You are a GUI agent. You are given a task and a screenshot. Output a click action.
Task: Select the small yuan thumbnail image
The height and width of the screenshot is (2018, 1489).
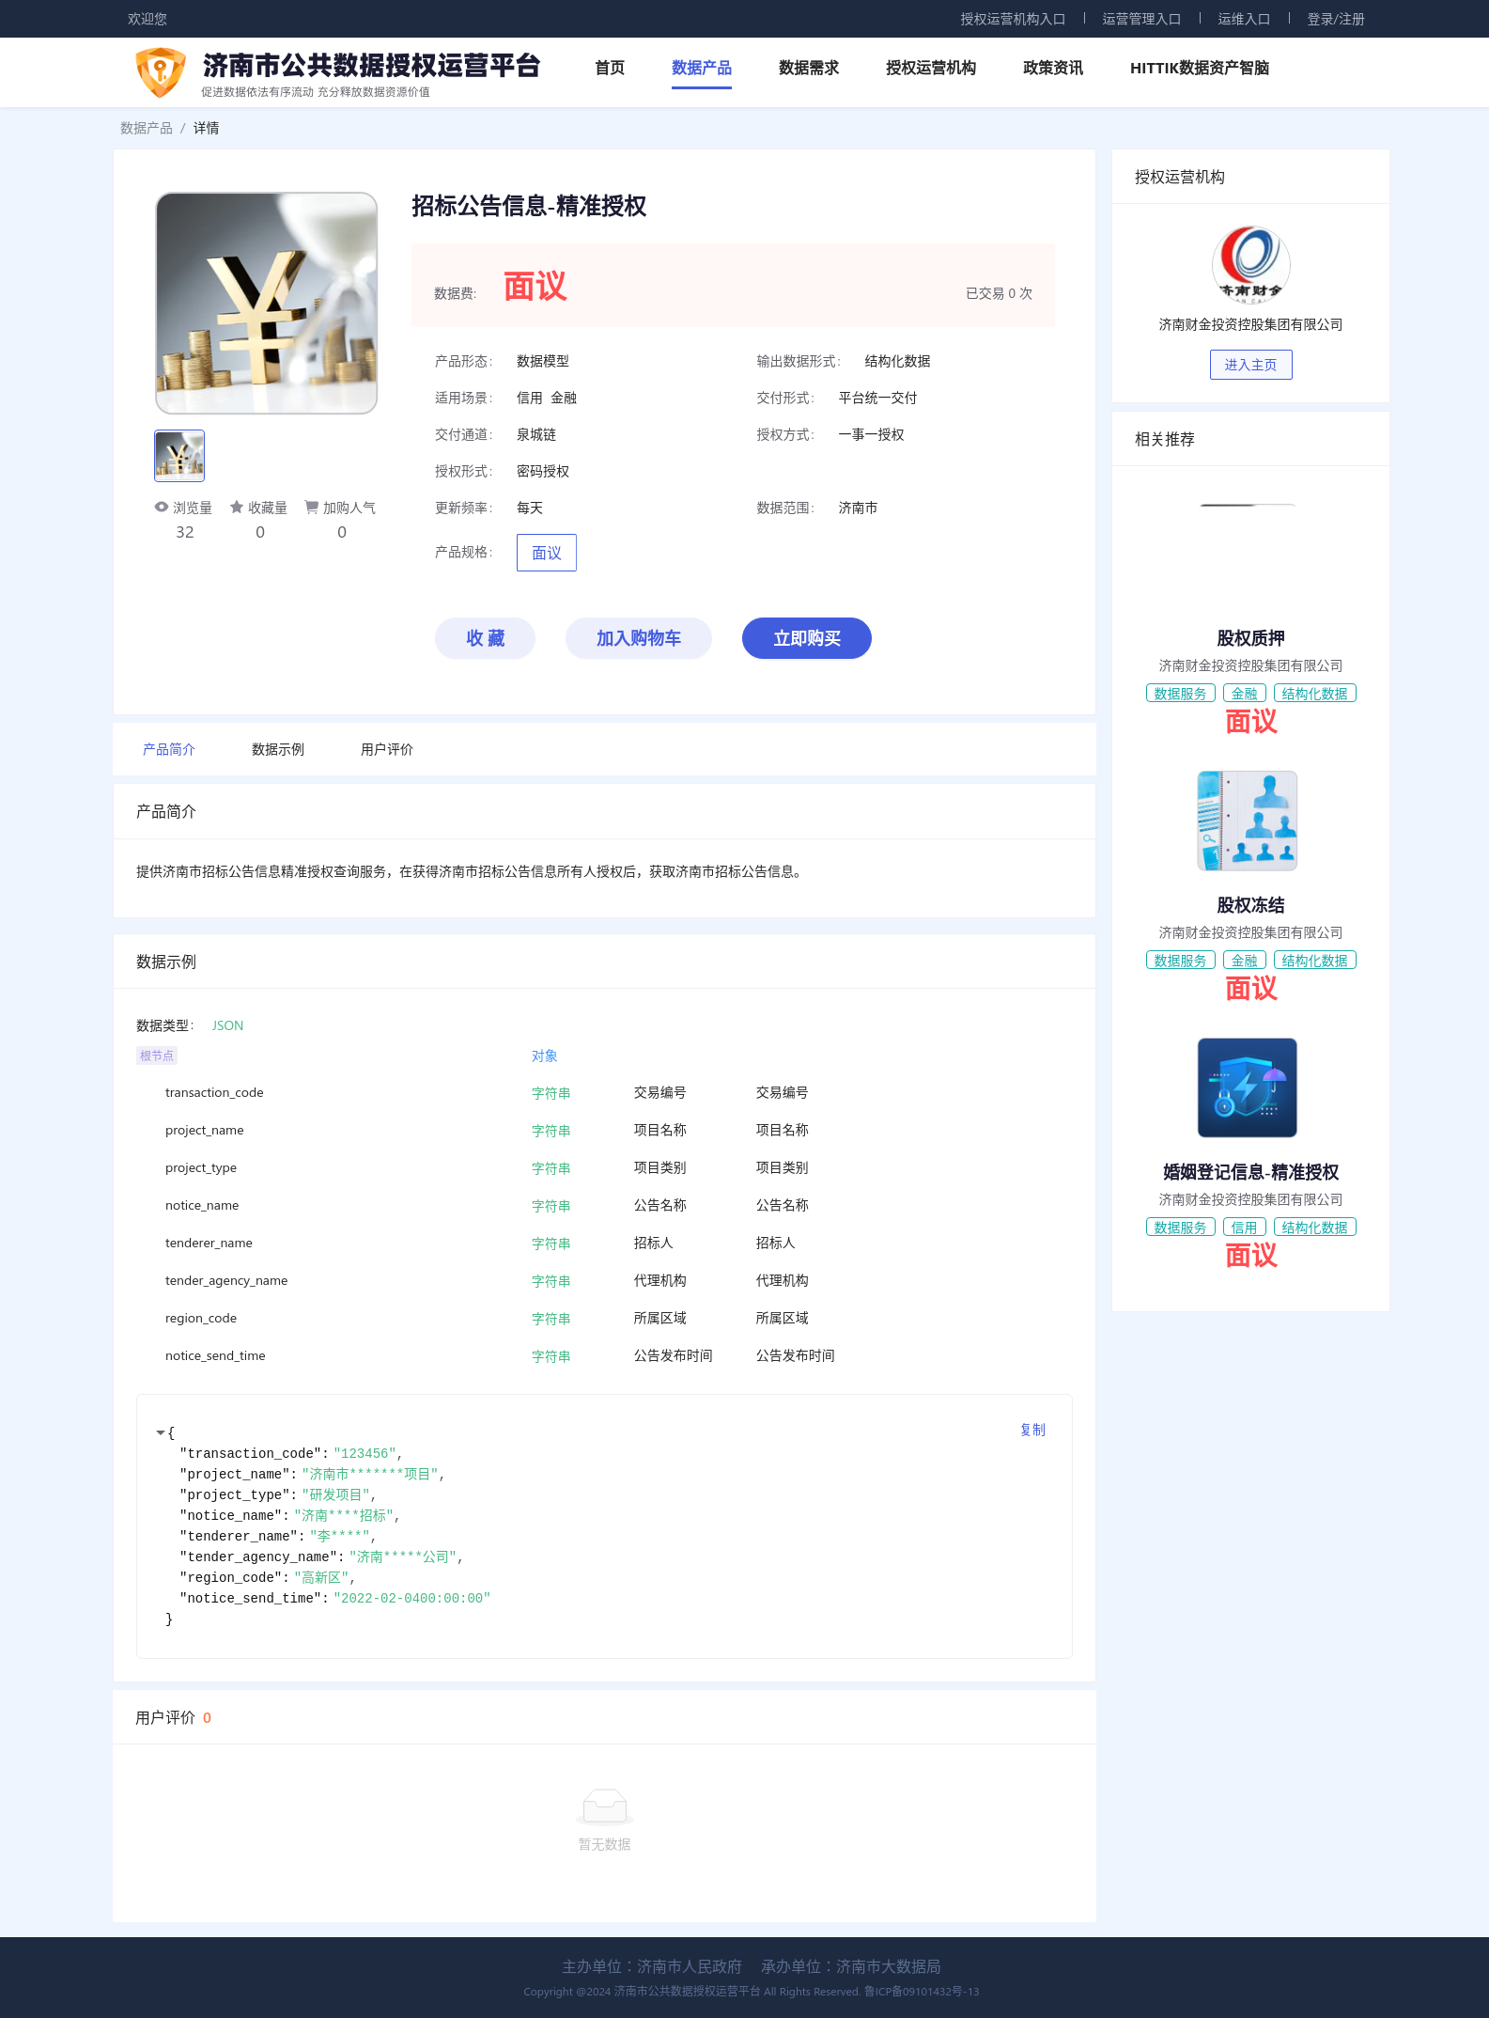pyautogui.click(x=179, y=456)
